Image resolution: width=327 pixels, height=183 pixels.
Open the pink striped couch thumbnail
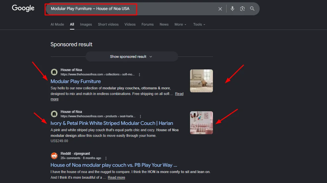click(x=201, y=123)
